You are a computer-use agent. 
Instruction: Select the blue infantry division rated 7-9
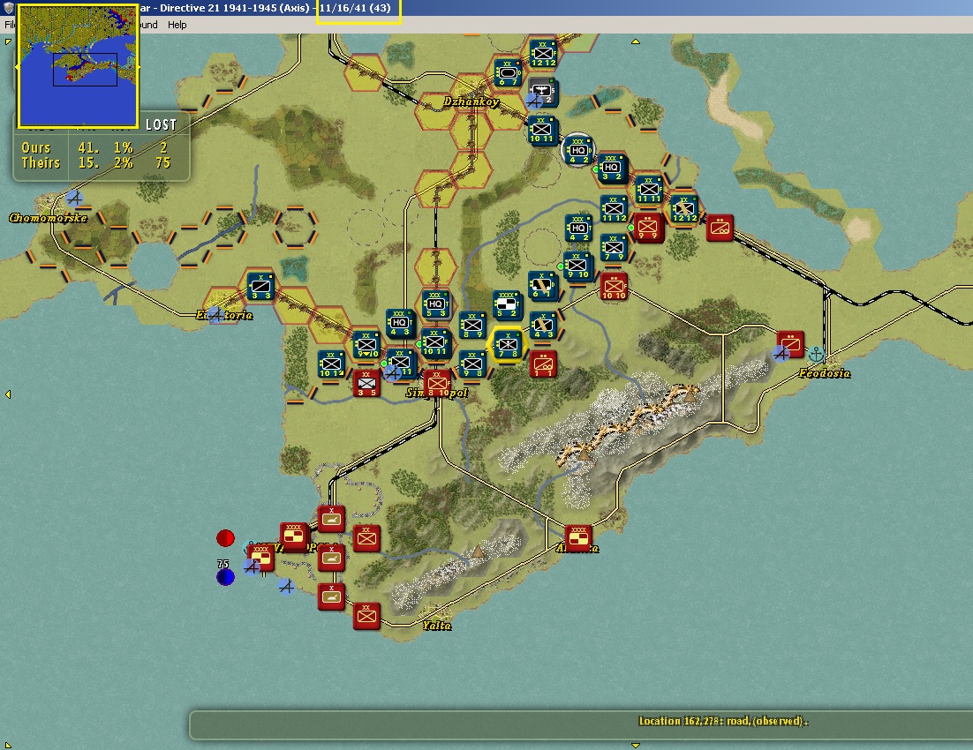[x=613, y=248]
